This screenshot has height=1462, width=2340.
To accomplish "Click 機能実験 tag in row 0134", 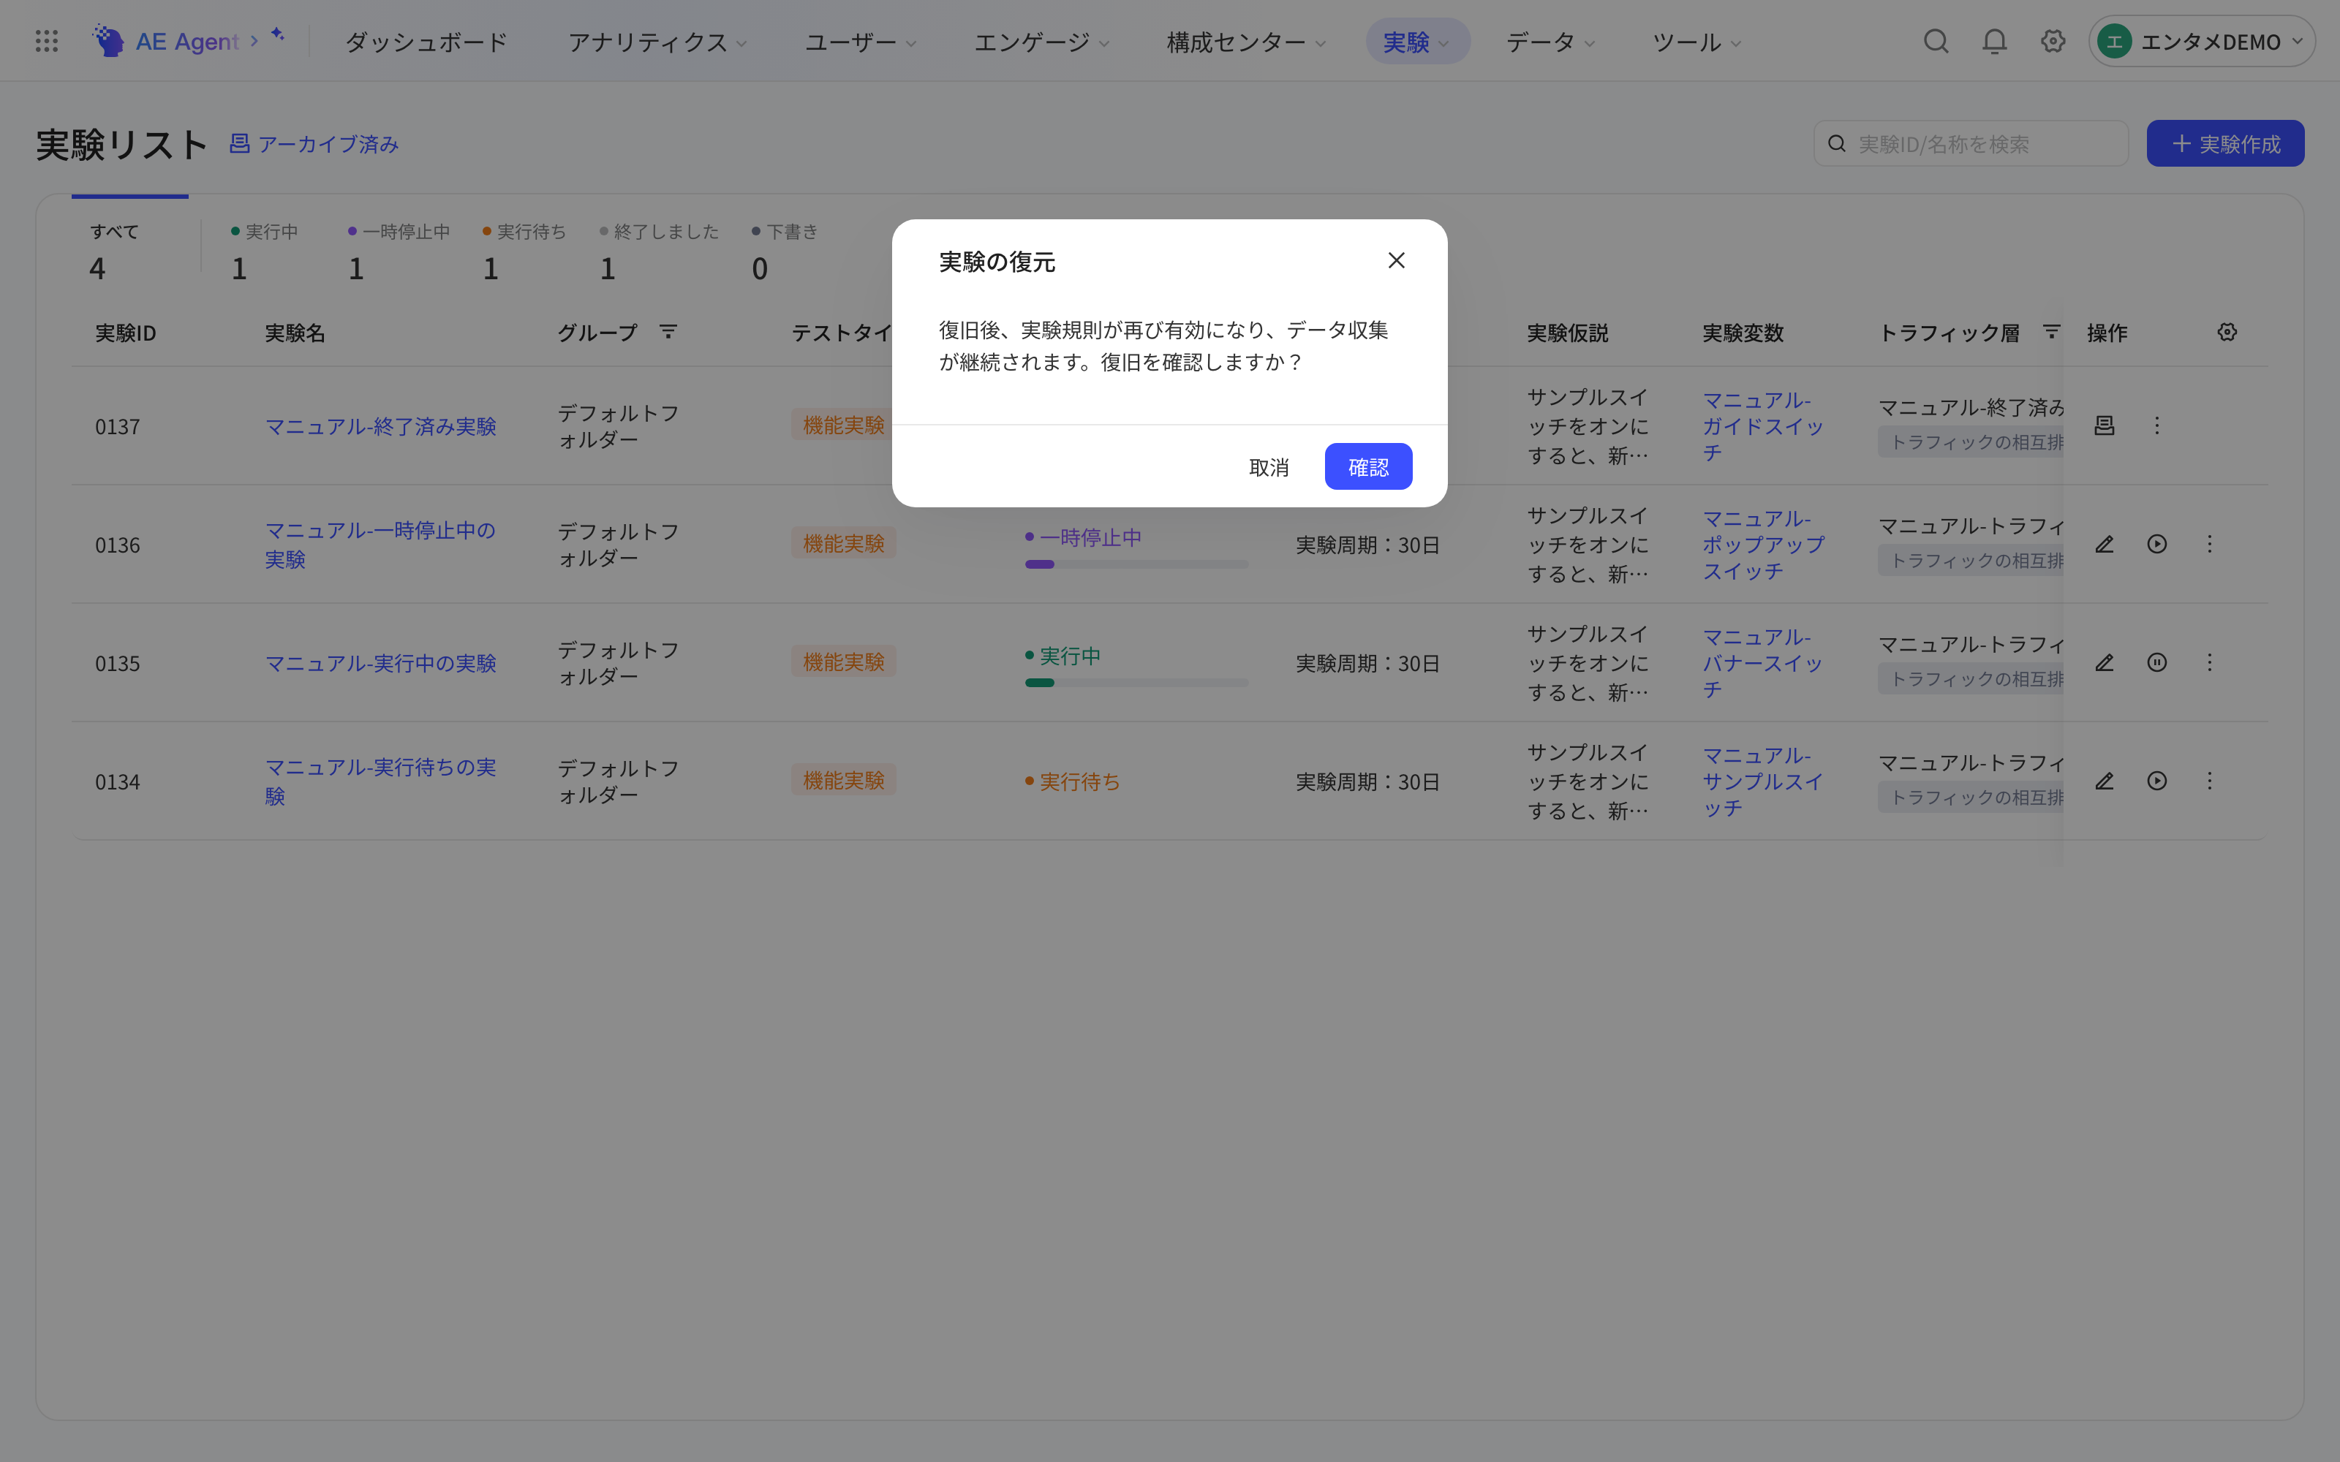I will click(x=843, y=780).
